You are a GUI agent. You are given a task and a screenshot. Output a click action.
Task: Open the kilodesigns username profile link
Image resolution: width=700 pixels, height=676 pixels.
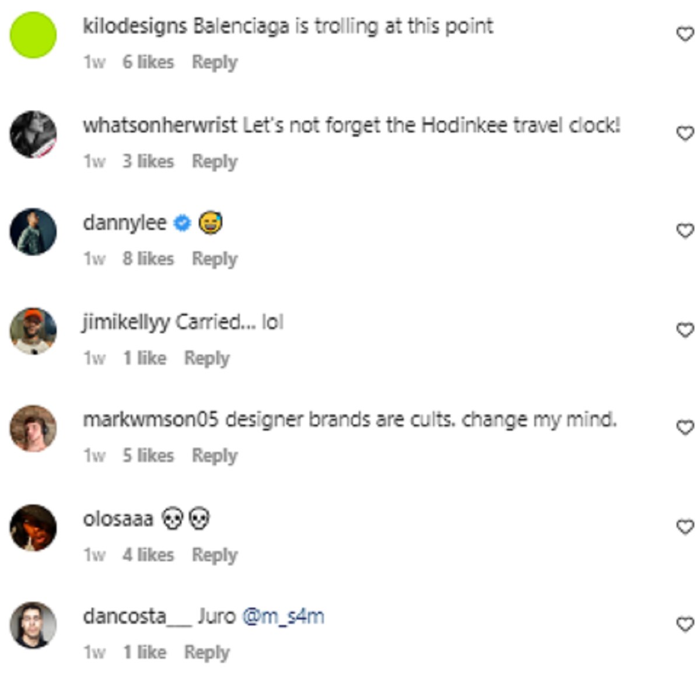point(135,26)
